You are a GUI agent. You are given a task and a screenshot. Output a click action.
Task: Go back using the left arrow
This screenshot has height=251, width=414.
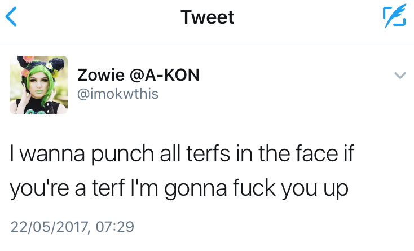click(11, 17)
